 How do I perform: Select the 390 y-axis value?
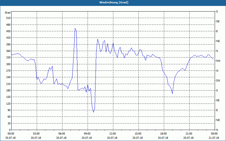(8, 44)
